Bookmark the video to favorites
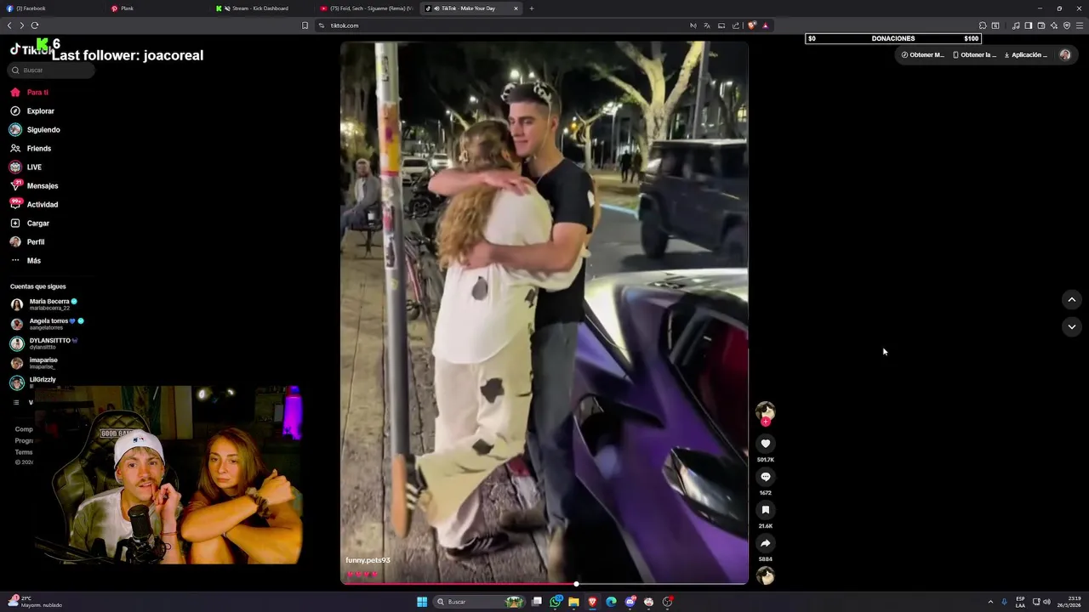Screen dimensions: 1089x612 coord(765,510)
